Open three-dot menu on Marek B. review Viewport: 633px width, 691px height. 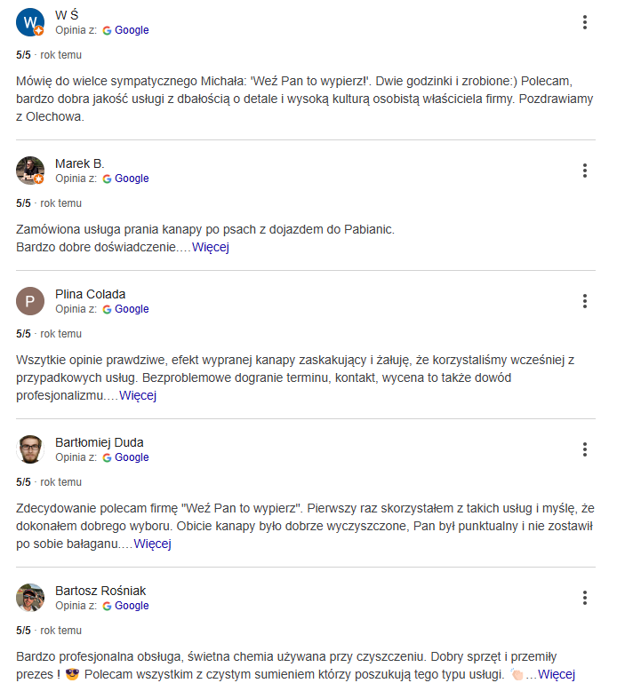click(x=584, y=171)
